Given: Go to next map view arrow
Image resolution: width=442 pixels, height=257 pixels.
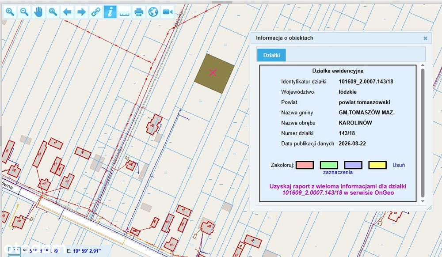Looking at the screenshot, I should pyautogui.click(x=82, y=12).
